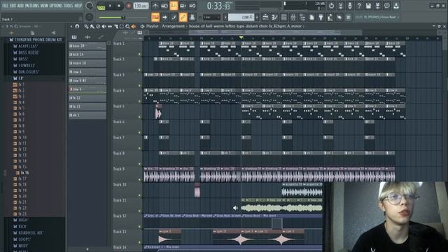
Task: Open the HELP menu
Action: click(78, 6)
